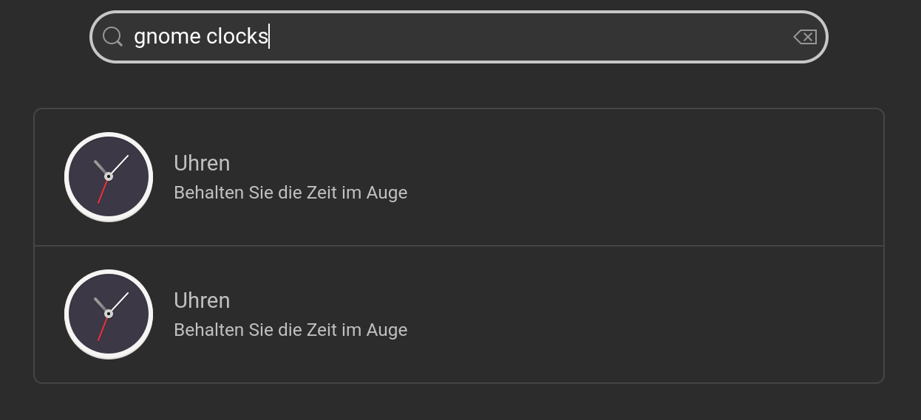Open the second Uhren clock app icon

click(109, 314)
